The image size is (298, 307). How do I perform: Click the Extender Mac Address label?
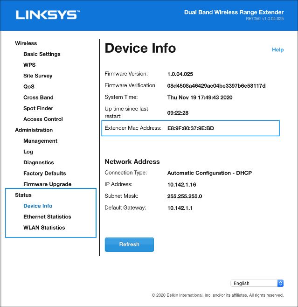[133, 128]
